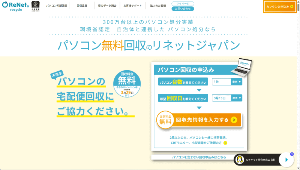
Task: Click the 1台 quantity field
Action: [222, 82]
